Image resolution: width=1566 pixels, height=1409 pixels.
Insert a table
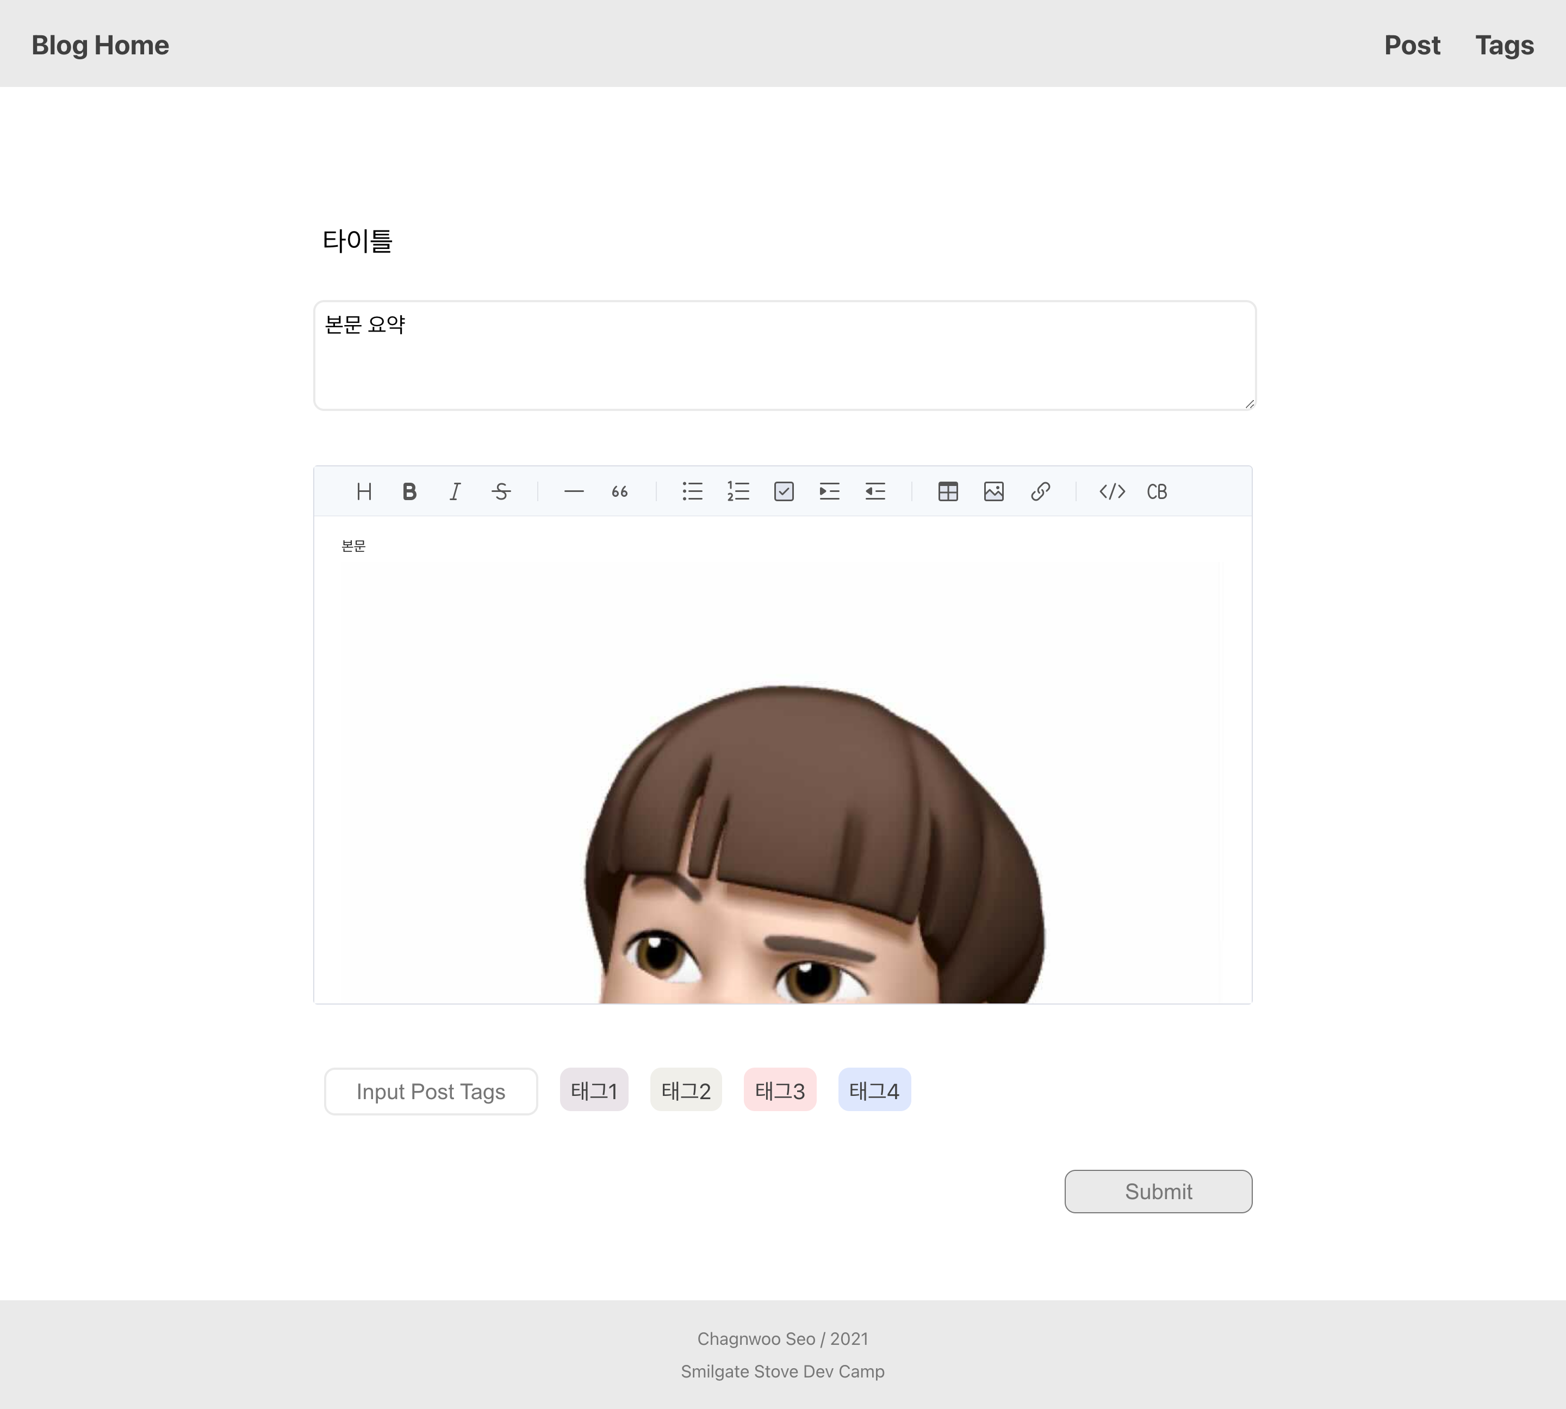[x=948, y=491]
